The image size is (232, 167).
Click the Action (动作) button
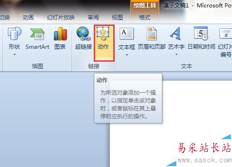(104, 43)
